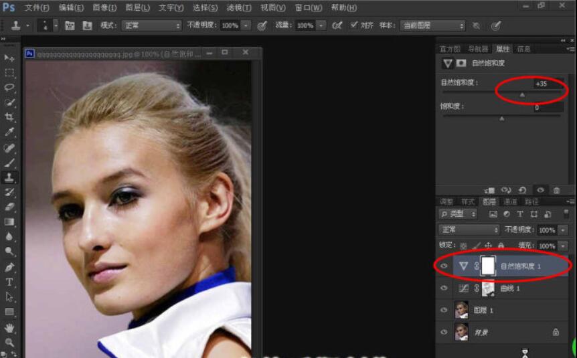The width and height of the screenshot is (577, 358).
Task: Click the 饱和度 slider handle
Action: [501, 118]
